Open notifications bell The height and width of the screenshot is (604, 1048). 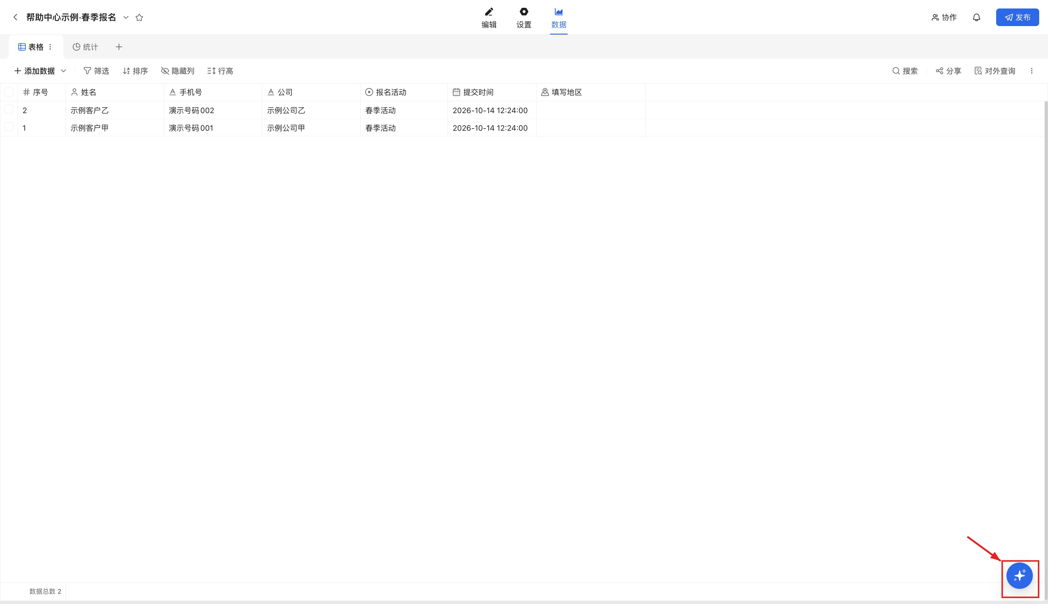(x=977, y=17)
